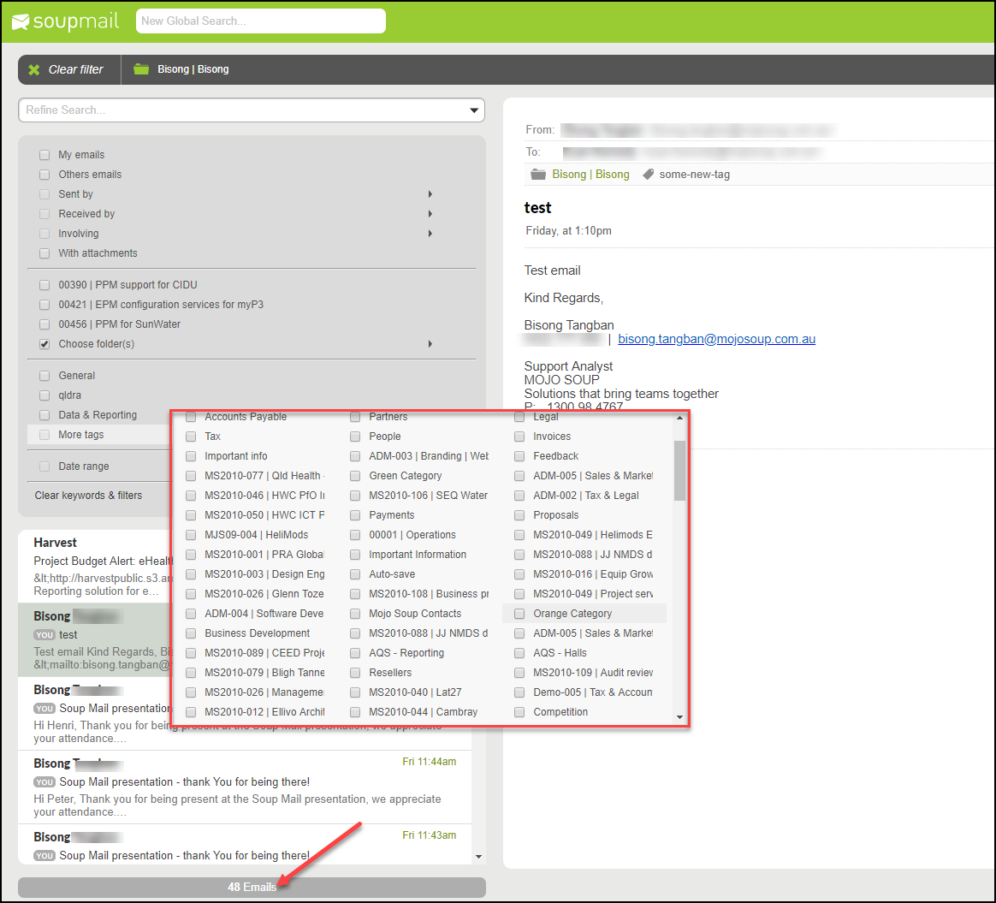Click the green folder icon in filter bar
The image size is (996, 903).
141,69
